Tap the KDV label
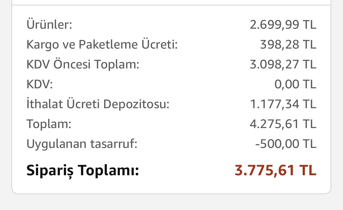 click(x=40, y=84)
